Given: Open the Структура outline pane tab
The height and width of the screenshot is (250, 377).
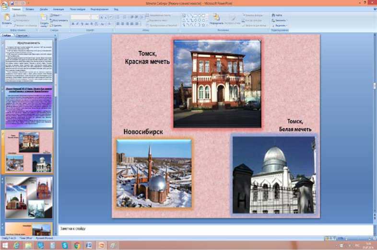Looking at the screenshot, I should pyautogui.click(x=22, y=35).
